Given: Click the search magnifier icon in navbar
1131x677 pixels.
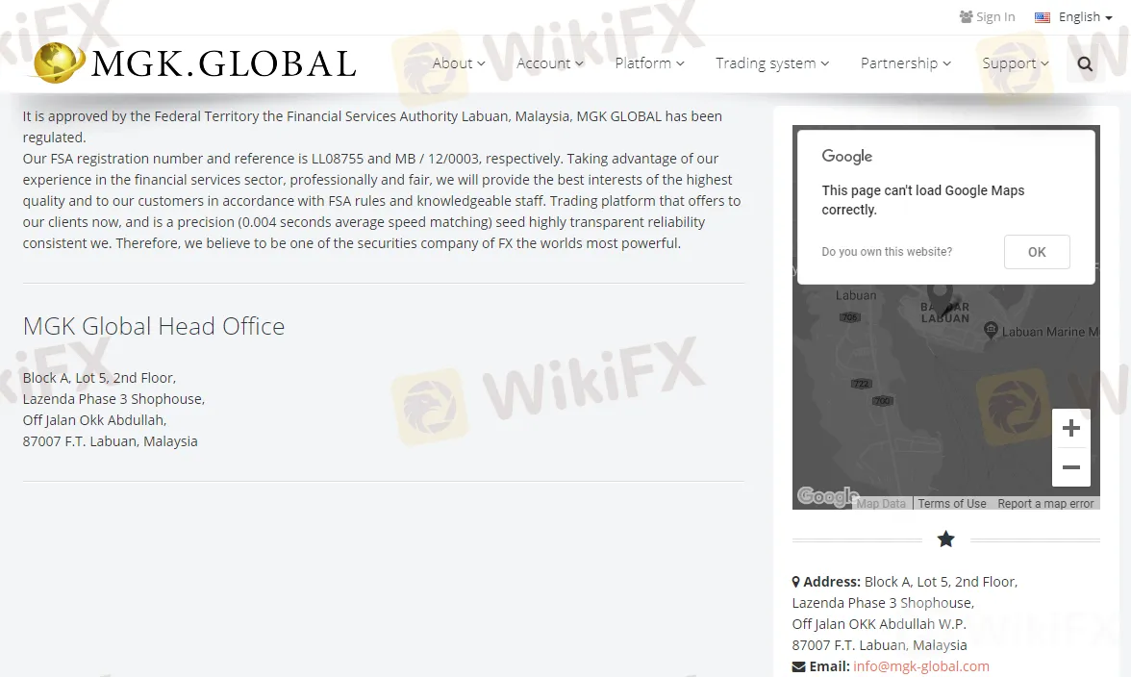Looking at the screenshot, I should pos(1085,64).
